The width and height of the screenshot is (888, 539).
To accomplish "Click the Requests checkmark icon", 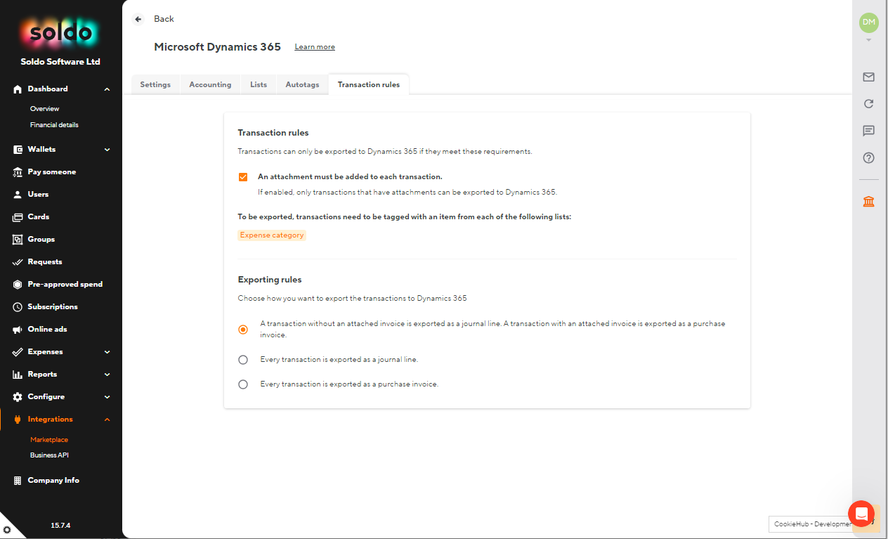I will coord(18,262).
